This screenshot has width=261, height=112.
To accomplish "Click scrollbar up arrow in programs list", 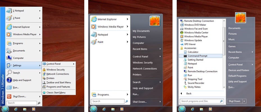I will tap(224, 20).
